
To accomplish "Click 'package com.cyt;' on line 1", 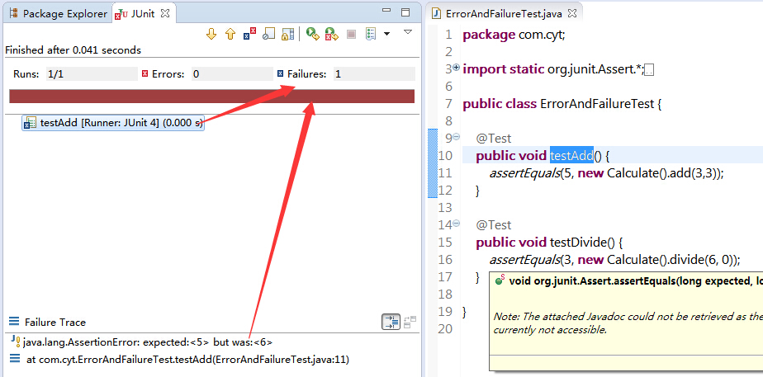I will [x=514, y=35].
